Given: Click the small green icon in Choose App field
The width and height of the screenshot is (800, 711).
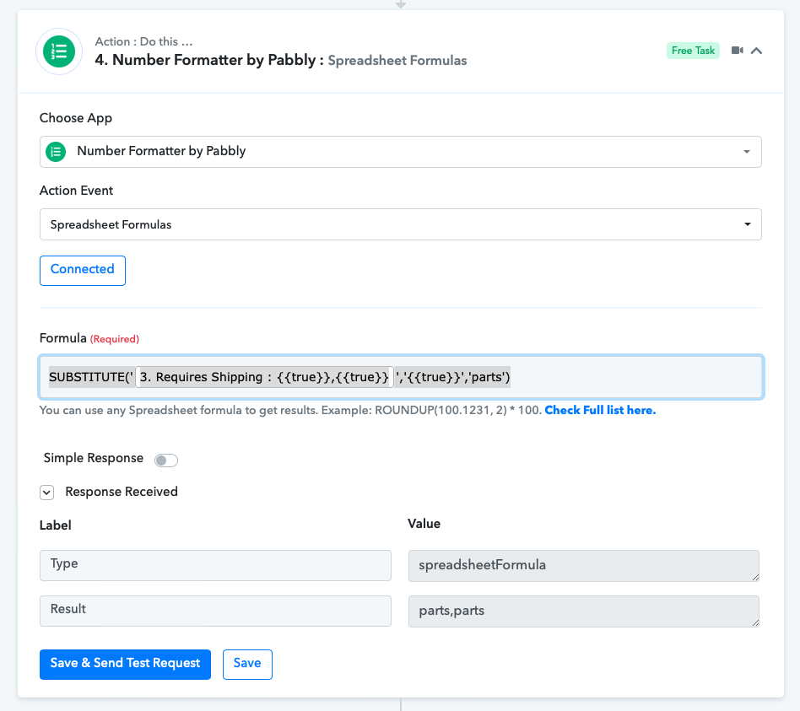Looking at the screenshot, I should click(x=57, y=152).
